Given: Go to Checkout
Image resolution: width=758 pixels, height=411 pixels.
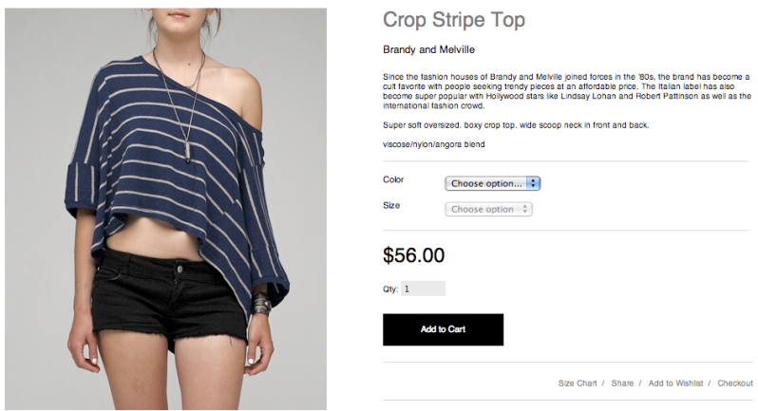Looking at the screenshot, I should tap(735, 383).
